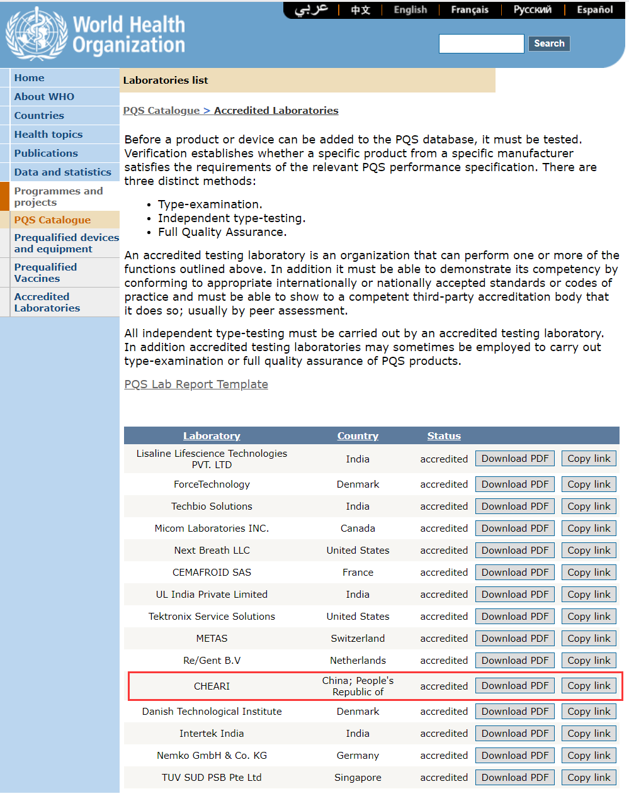
Task: Open Countries sidebar item
Action: (x=39, y=116)
